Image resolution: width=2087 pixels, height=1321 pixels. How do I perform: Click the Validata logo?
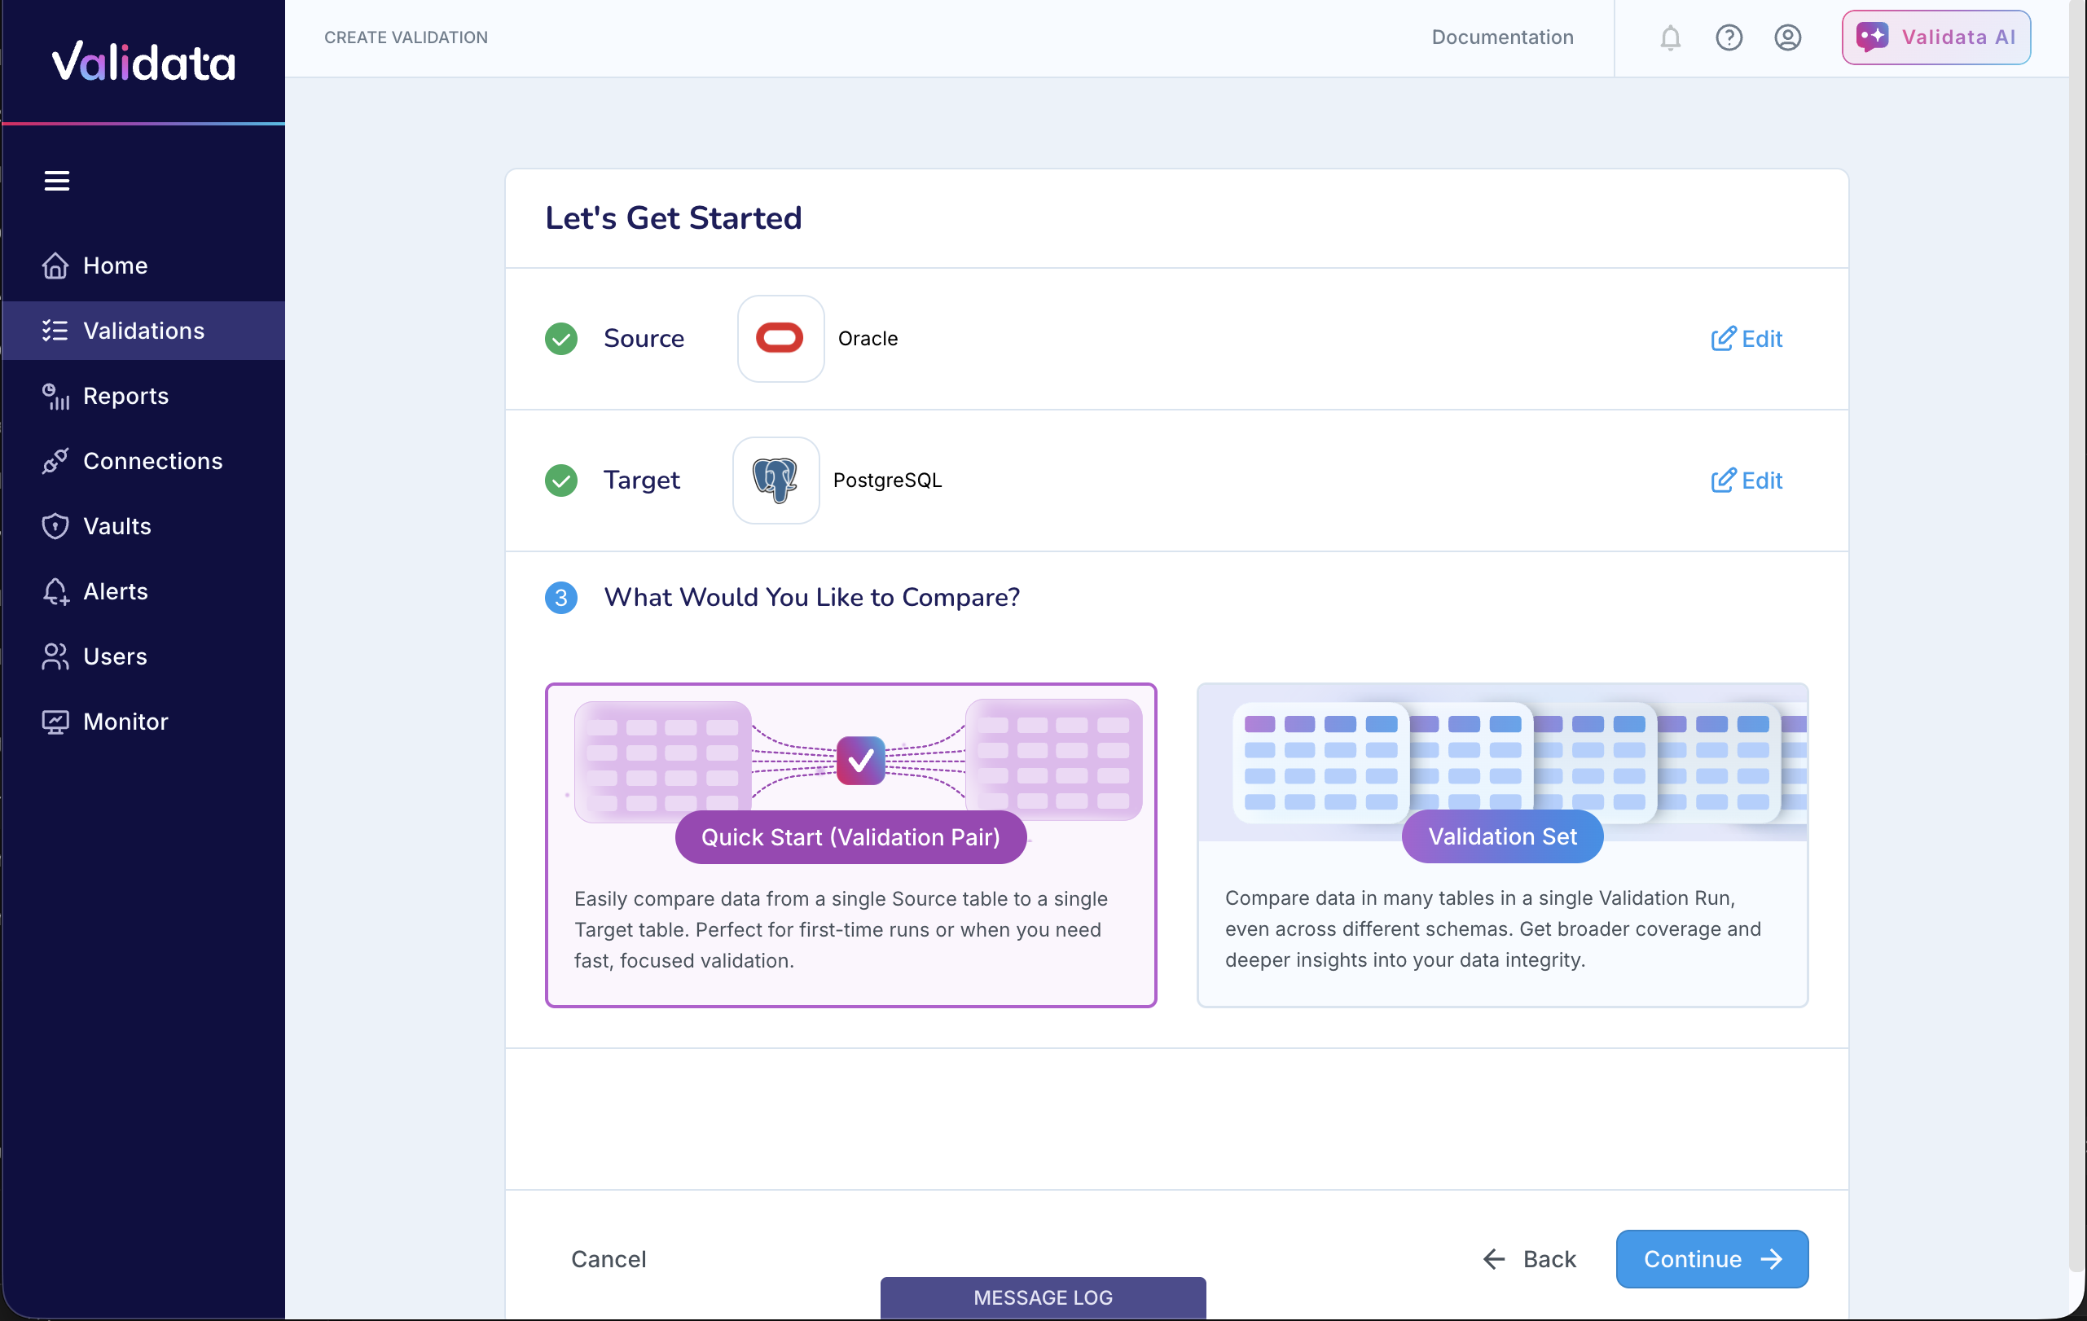point(143,63)
